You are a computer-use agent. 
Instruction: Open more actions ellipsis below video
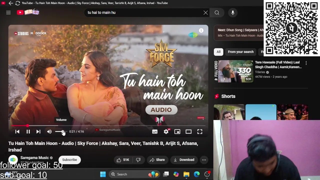(x=204, y=160)
